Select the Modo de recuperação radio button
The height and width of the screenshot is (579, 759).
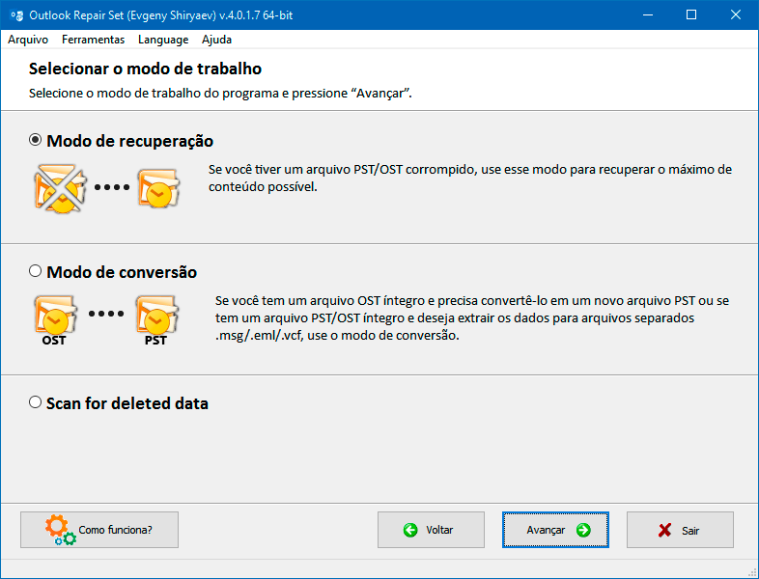[36, 140]
